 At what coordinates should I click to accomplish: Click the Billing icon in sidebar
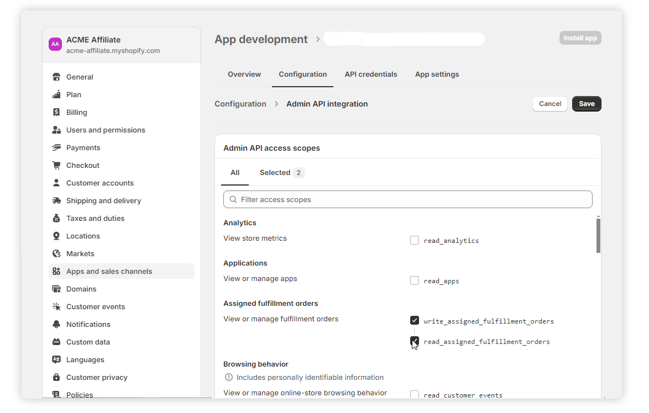[56, 113]
